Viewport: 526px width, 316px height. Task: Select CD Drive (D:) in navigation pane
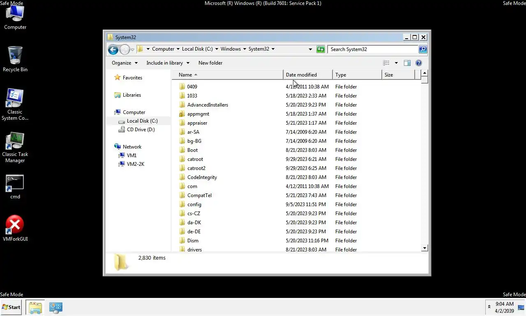point(137,130)
